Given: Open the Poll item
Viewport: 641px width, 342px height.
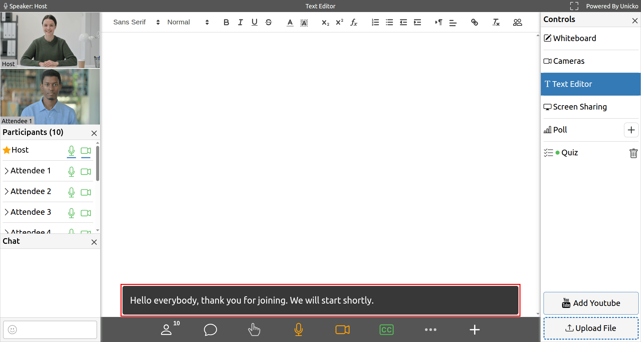Looking at the screenshot, I should (x=556, y=130).
